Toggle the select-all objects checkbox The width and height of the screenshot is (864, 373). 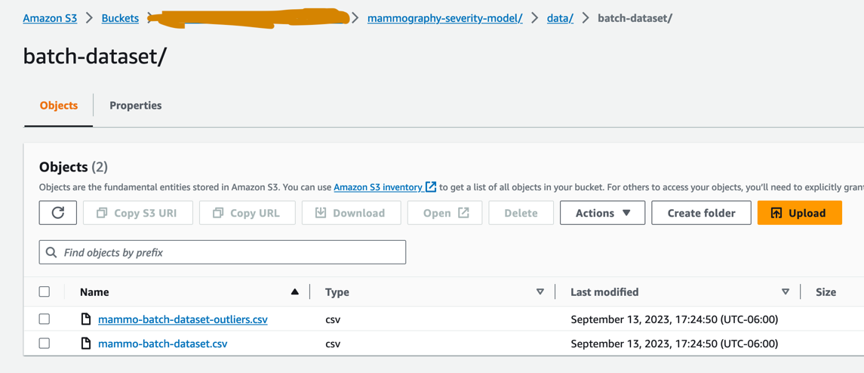45,292
